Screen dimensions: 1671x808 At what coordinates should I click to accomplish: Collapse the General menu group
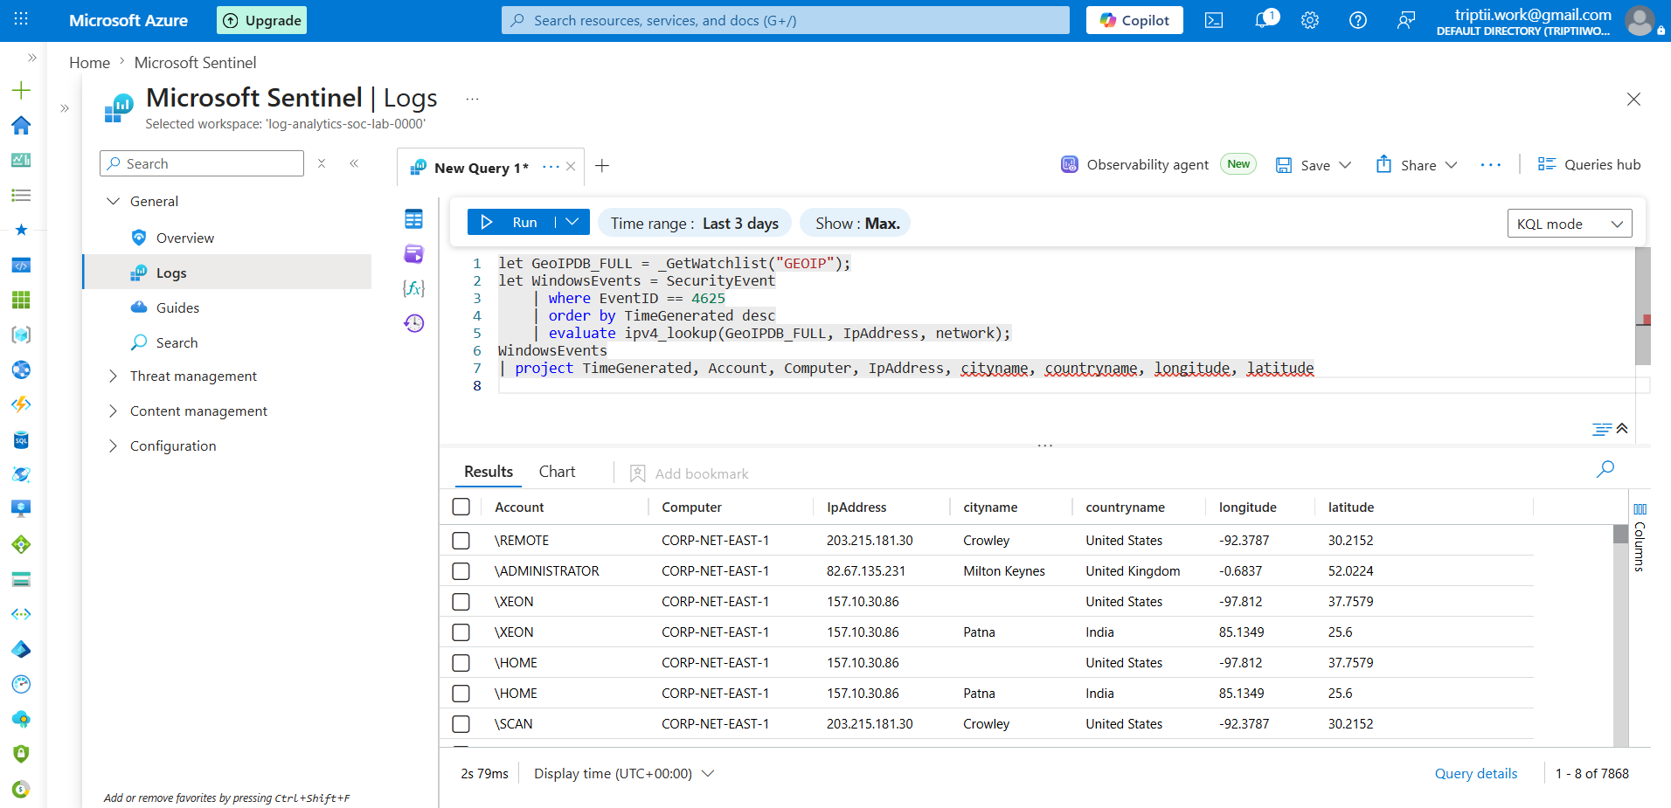tap(113, 201)
